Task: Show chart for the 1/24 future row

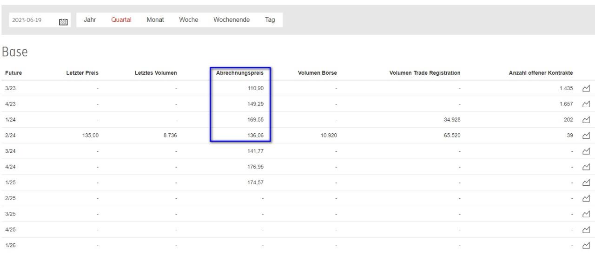Action: click(586, 120)
